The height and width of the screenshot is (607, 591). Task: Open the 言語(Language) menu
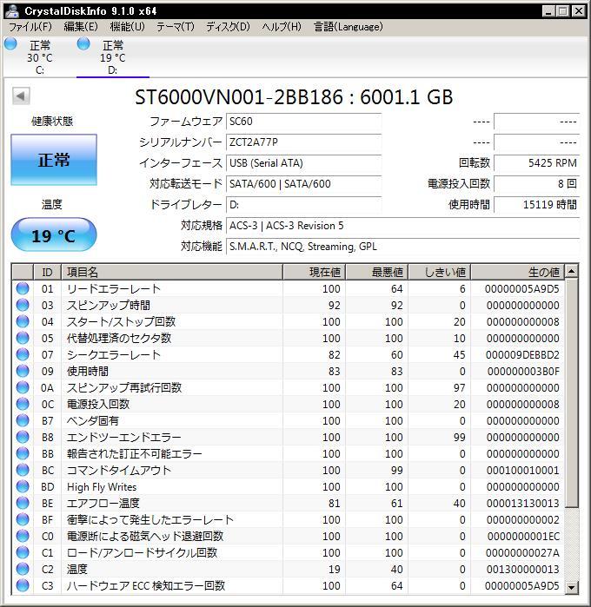(348, 27)
